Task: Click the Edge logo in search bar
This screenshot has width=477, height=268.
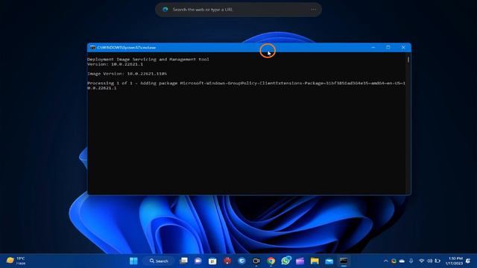Action: (165, 10)
